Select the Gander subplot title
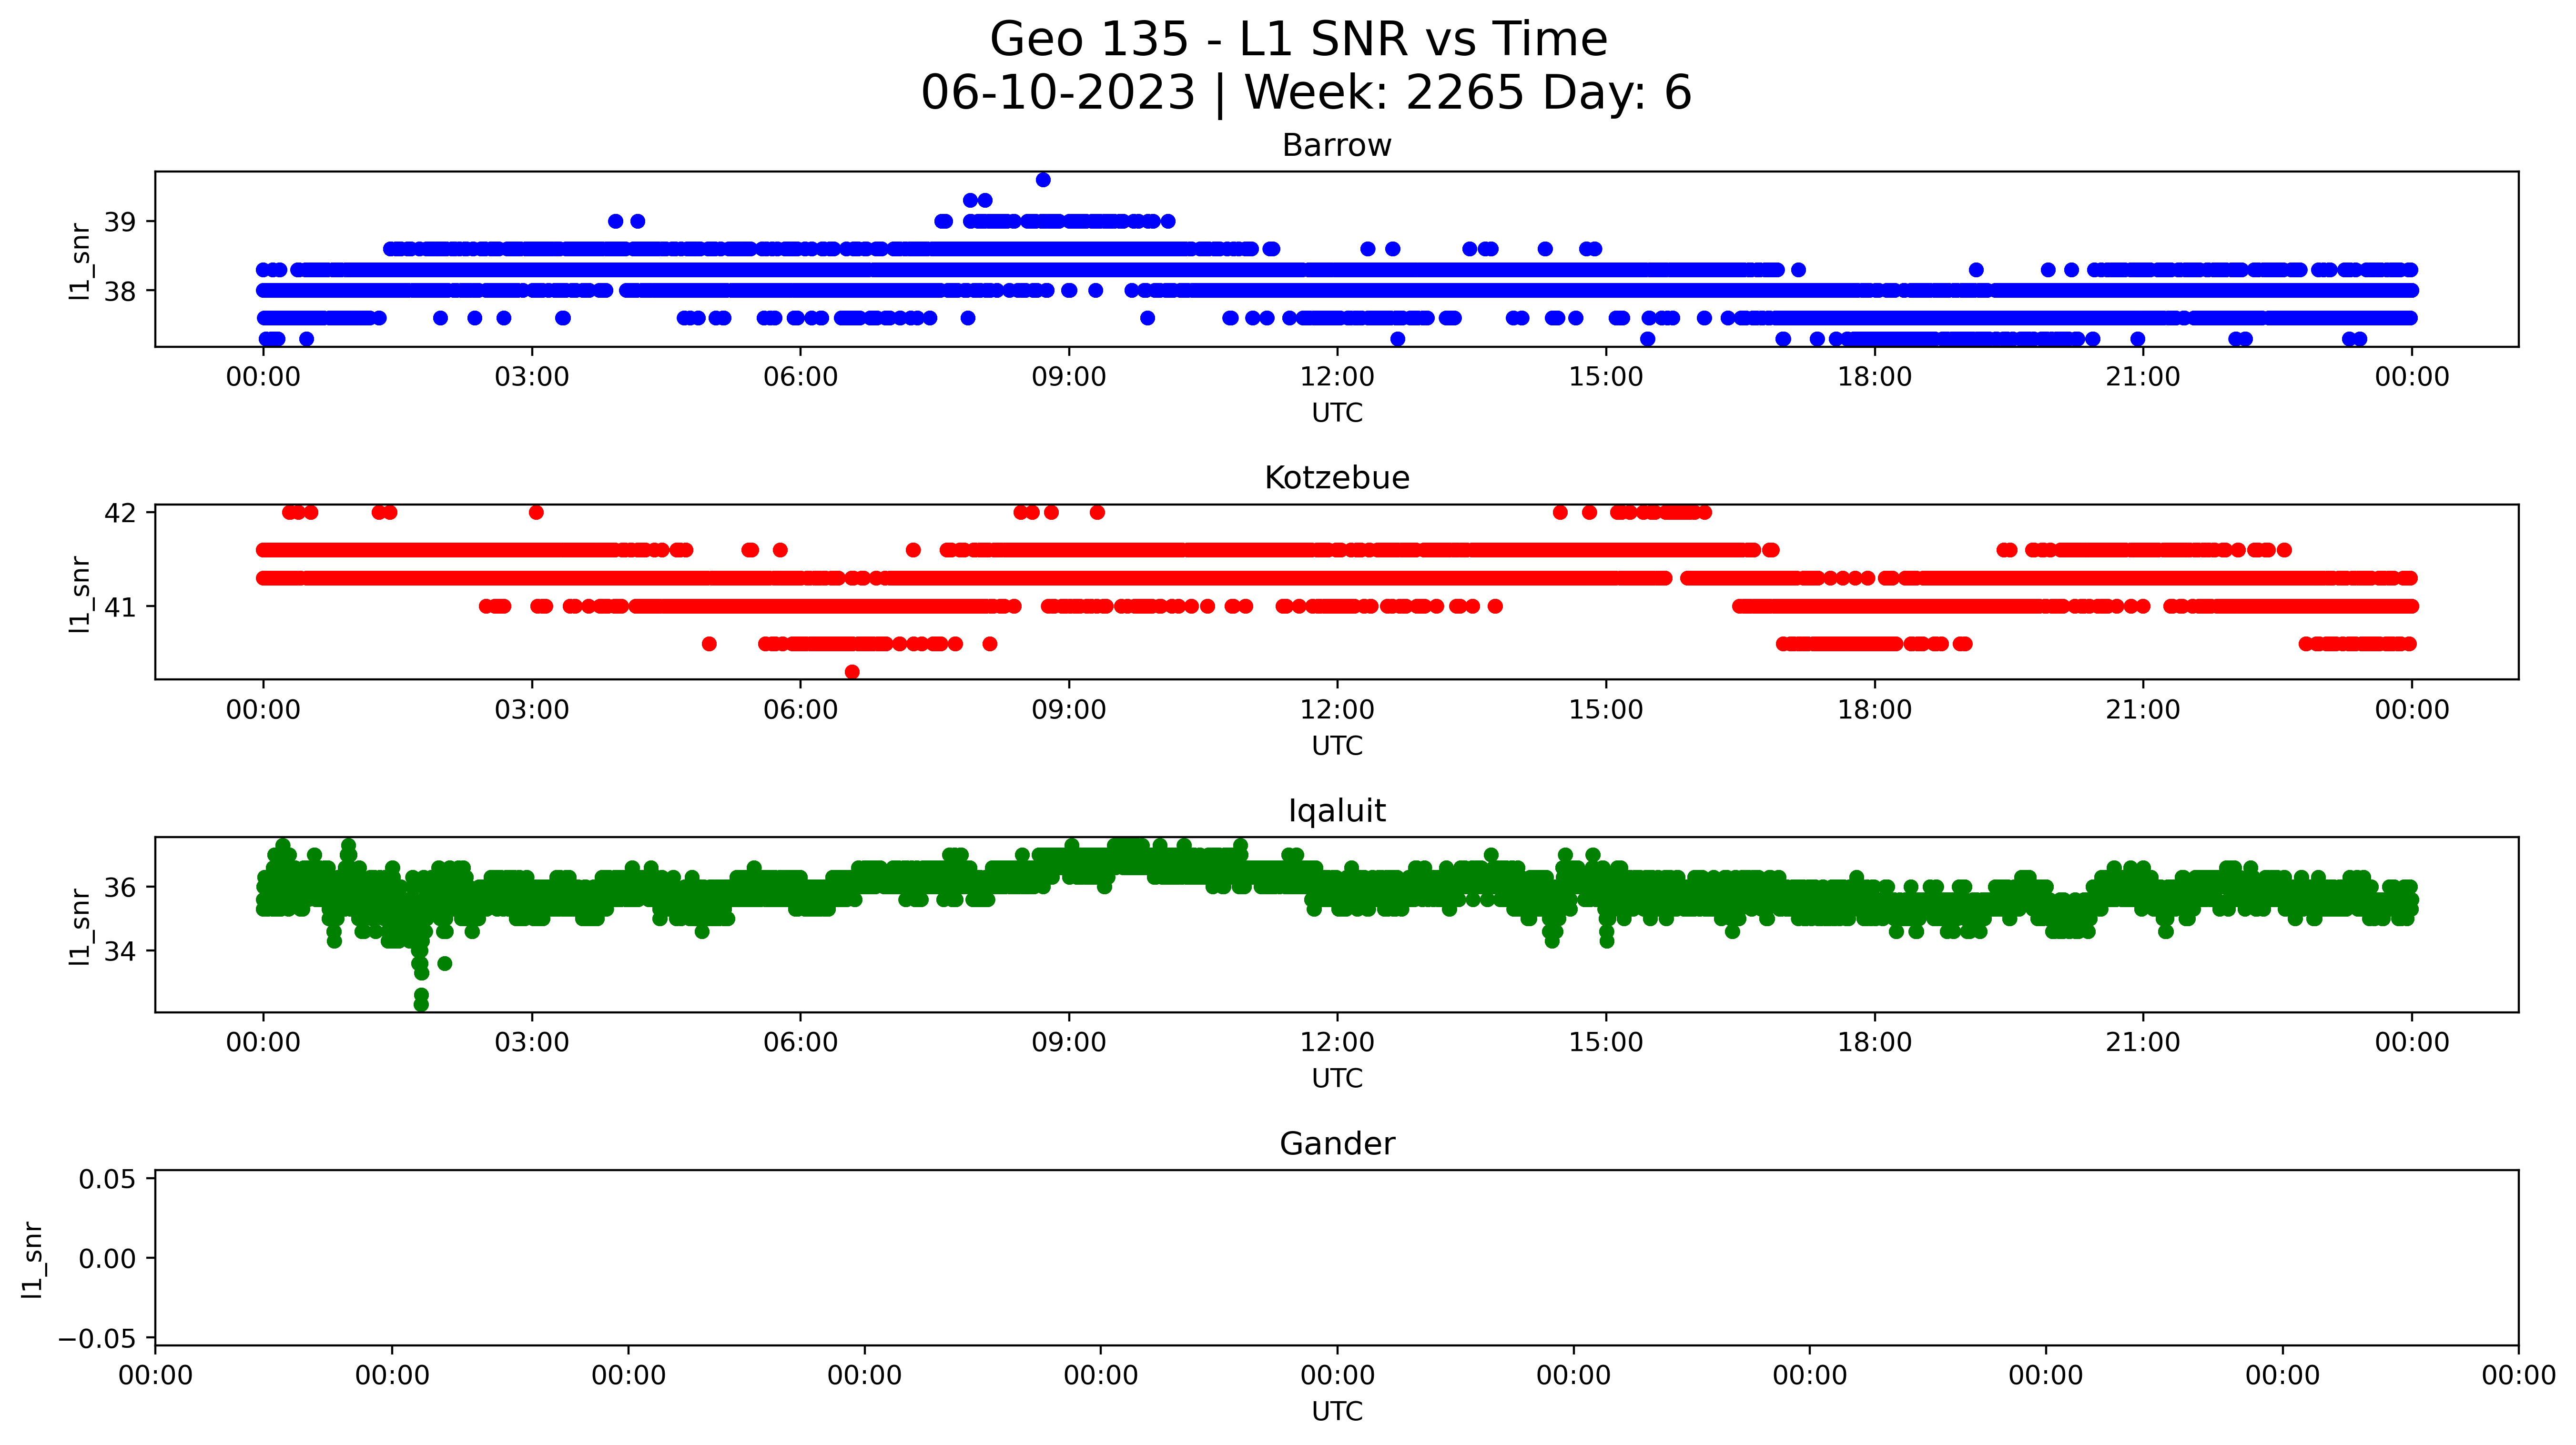 pyautogui.click(x=1337, y=1144)
